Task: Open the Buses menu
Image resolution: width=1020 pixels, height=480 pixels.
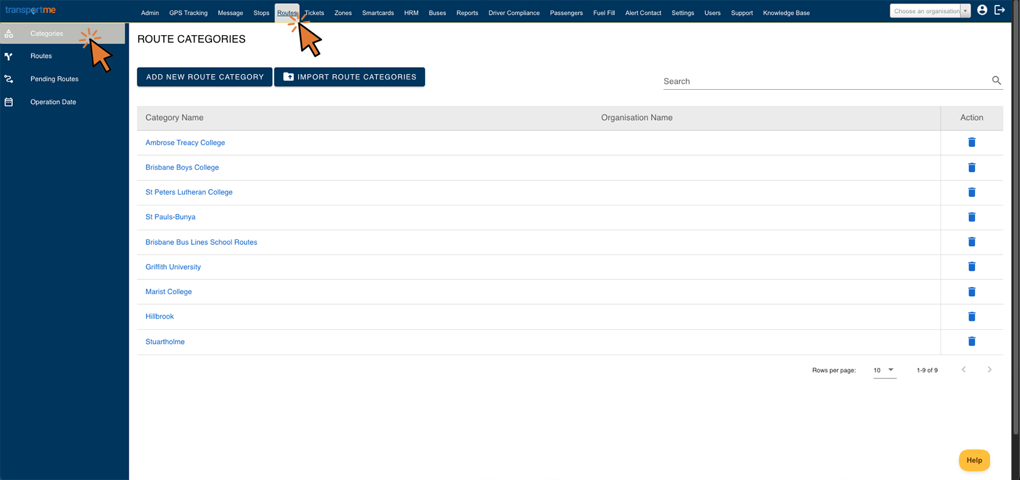Action: (x=437, y=13)
